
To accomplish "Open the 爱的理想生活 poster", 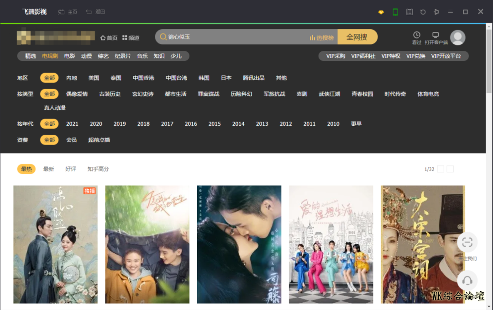I will pos(331,245).
